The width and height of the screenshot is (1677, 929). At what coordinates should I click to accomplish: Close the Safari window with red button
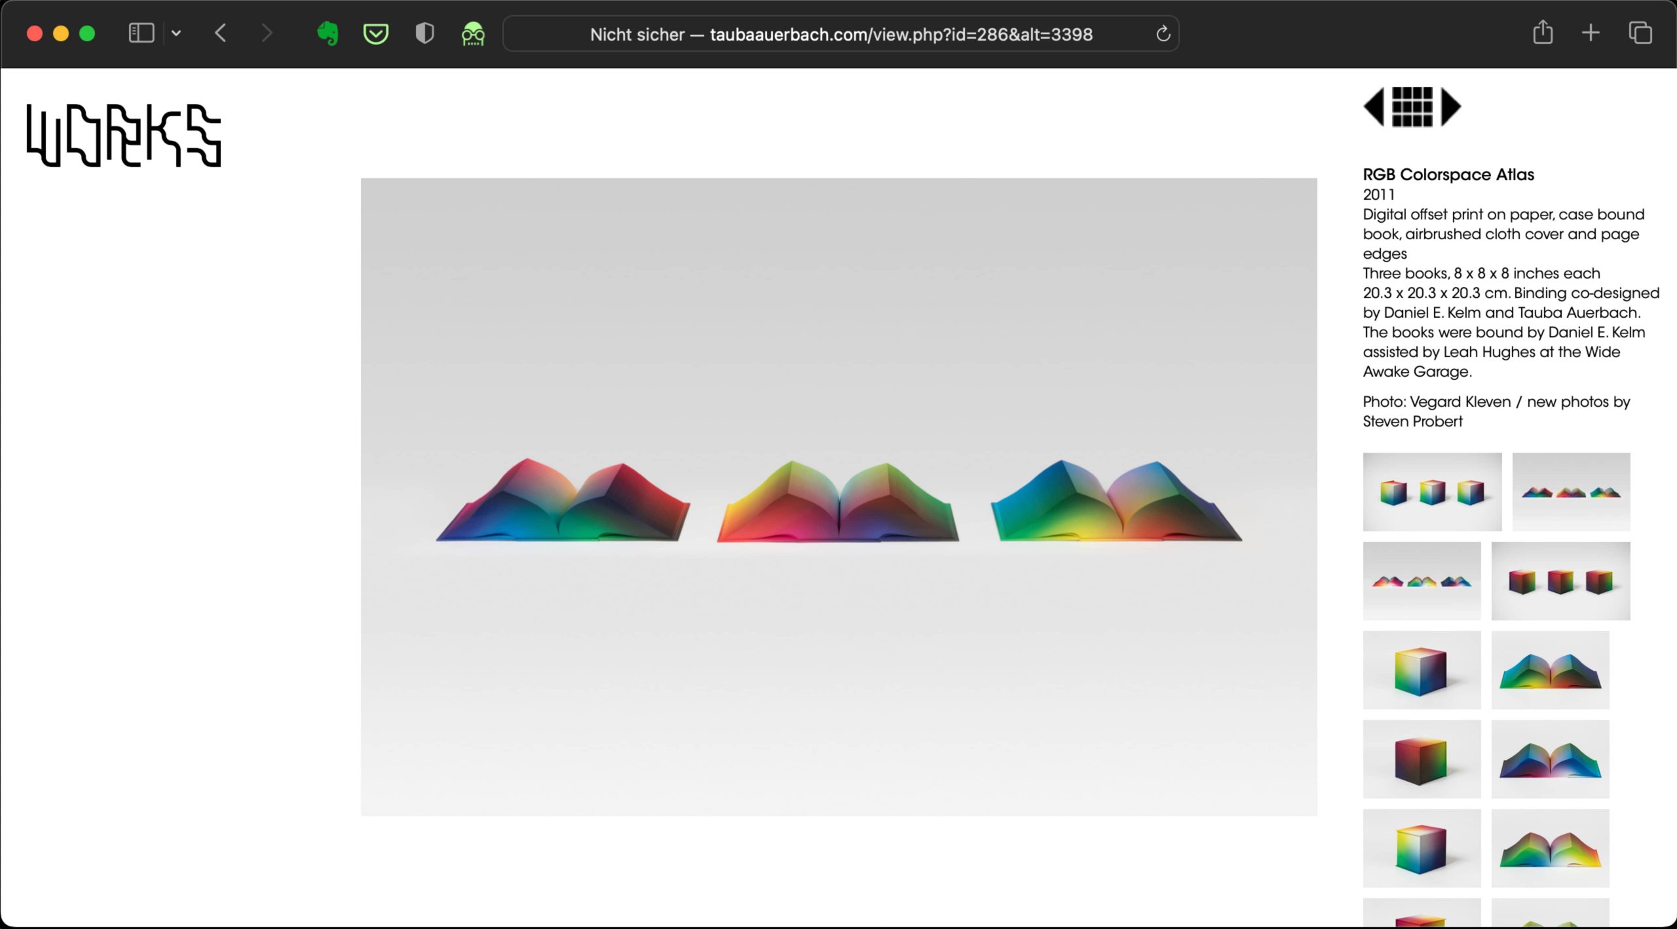(x=35, y=33)
